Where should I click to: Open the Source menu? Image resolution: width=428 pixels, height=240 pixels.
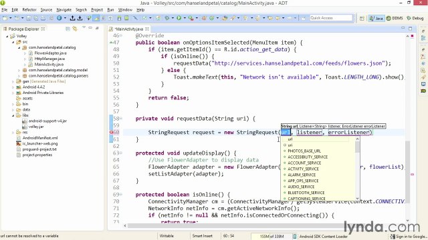coord(46,10)
